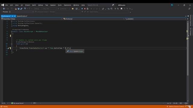This screenshot has height=108, width=193.
Task: Collapse the using directives region
Action: (11, 21)
